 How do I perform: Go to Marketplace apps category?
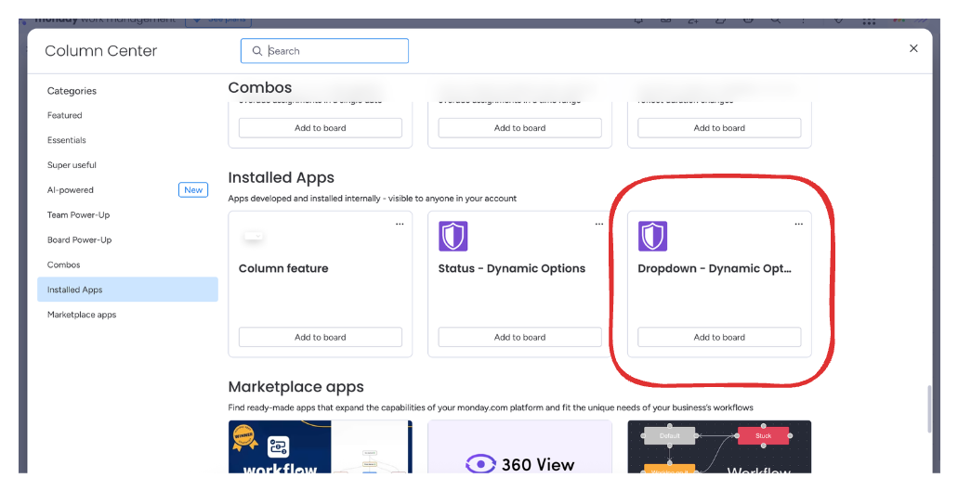point(81,315)
